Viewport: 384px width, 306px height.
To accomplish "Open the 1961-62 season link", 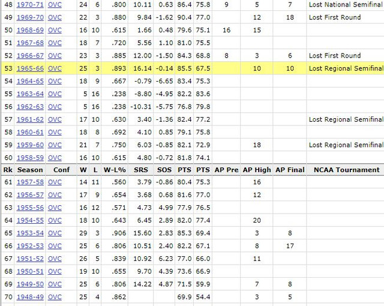I will [x=30, y=119].
